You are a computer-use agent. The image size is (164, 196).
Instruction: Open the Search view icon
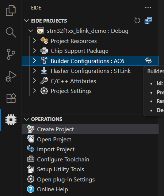[x=11, y=32]
